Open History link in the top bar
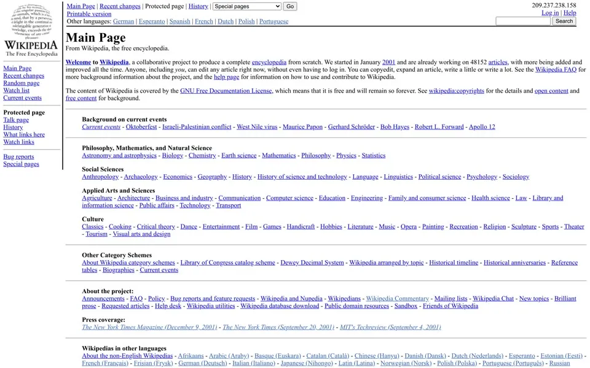 (199, 6)
